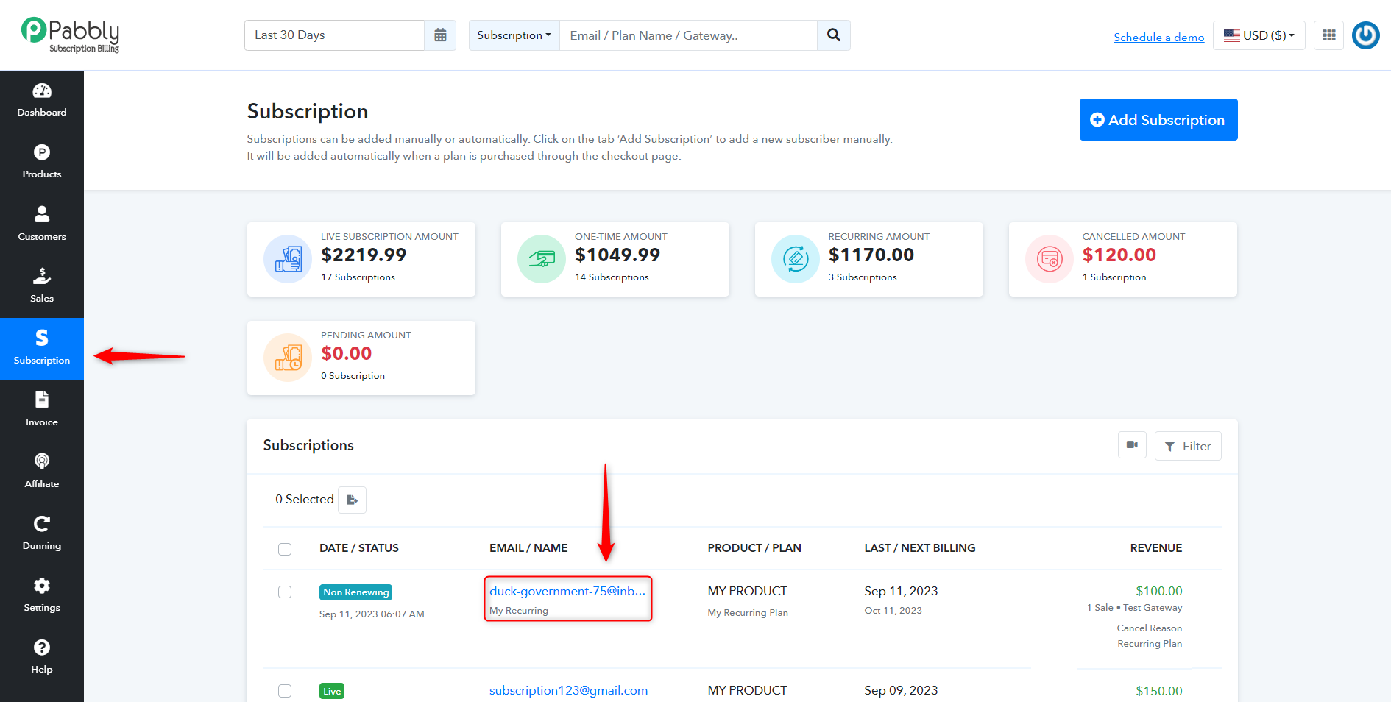Viewport: 1391px width, 702px height.
Task: Open the USD ($) currency dropdown
Action: tap(1259, 35)
